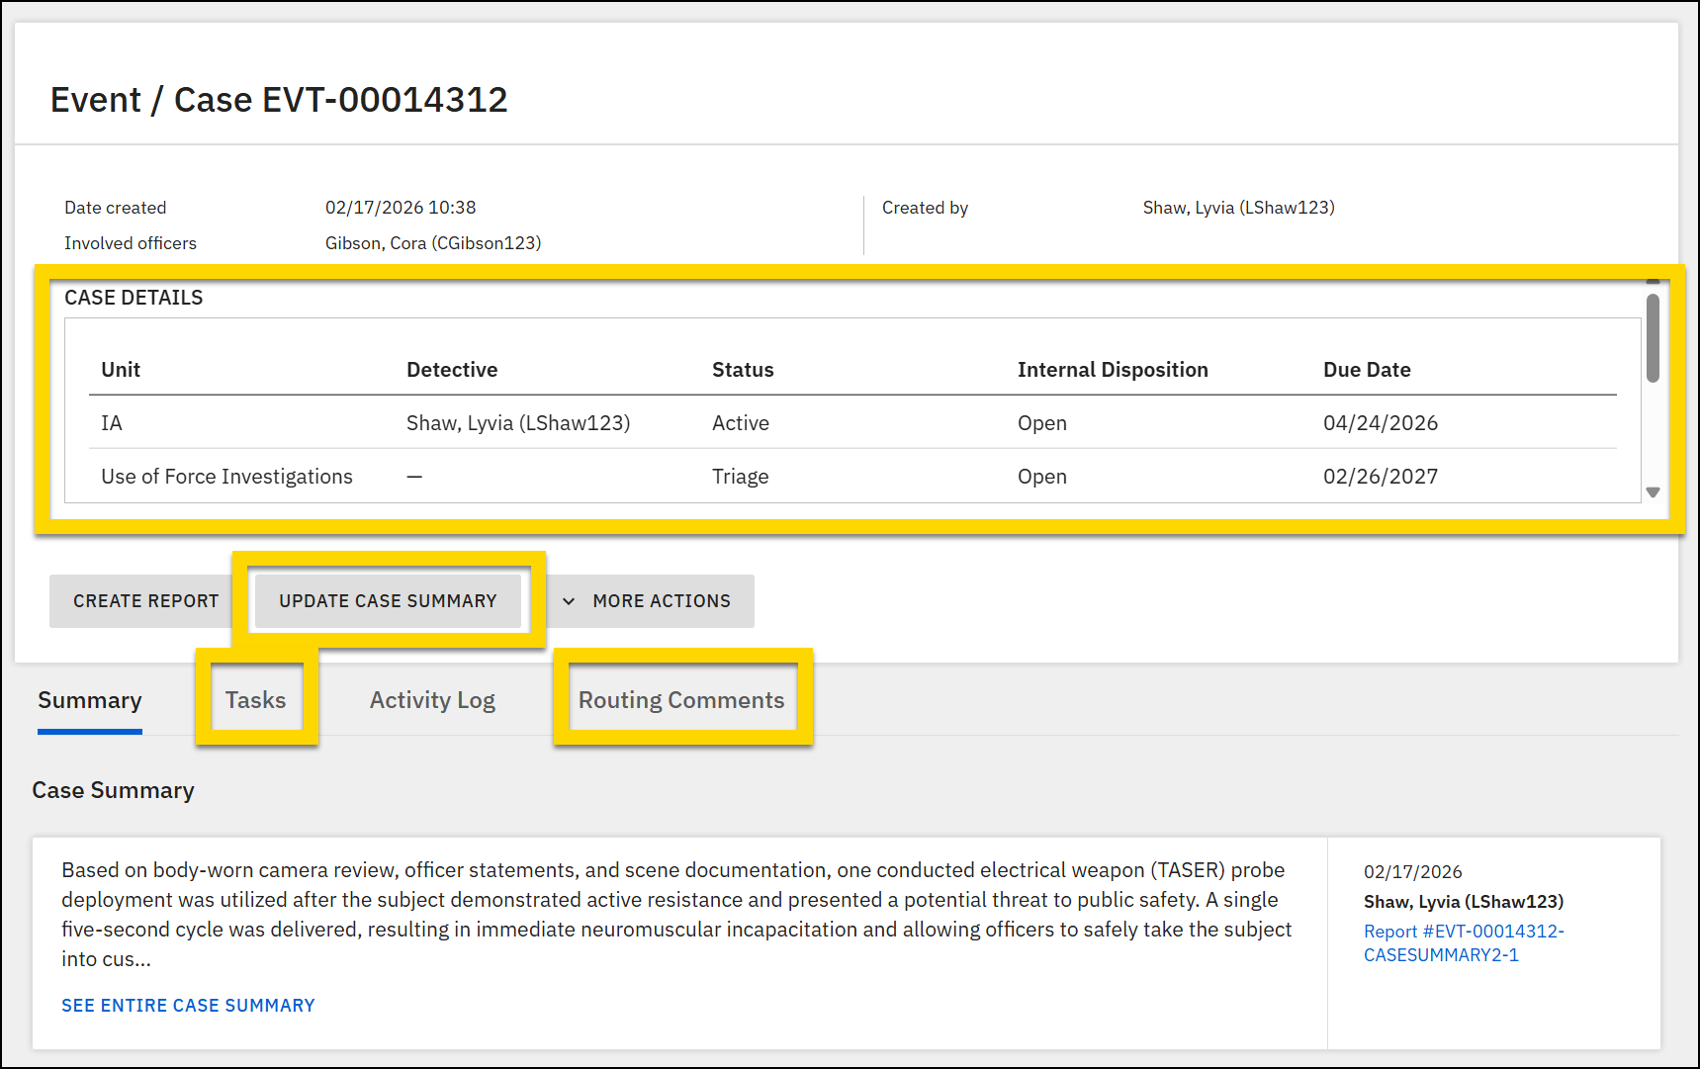
Task: Click involved officer Gibson, Cora (CGibson123)
Action: (x=433, y=242)
